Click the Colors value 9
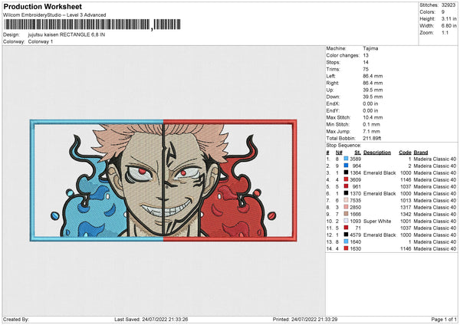This screenshot has height=325, width=460. [x=443, y=12]
